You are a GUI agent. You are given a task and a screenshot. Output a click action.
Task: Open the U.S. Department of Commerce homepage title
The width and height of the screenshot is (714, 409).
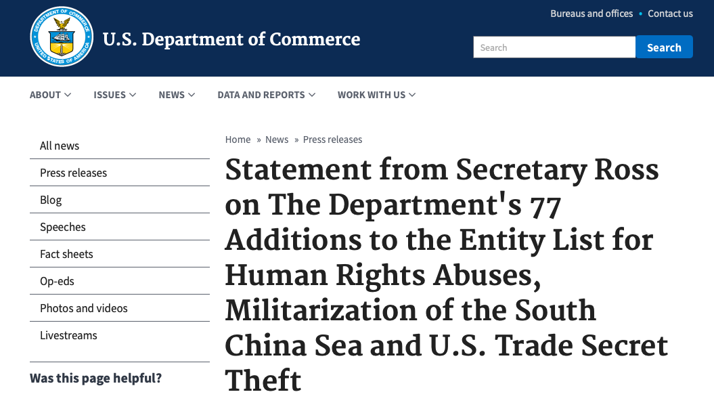pos(231,39)
